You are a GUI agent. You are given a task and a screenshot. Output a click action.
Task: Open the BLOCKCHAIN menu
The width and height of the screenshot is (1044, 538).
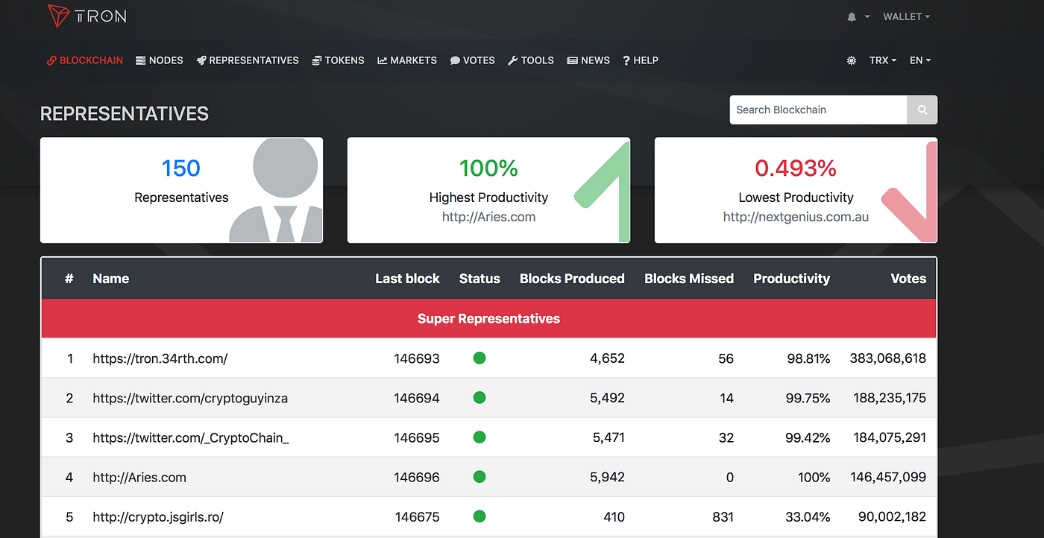tap(85, 60)
